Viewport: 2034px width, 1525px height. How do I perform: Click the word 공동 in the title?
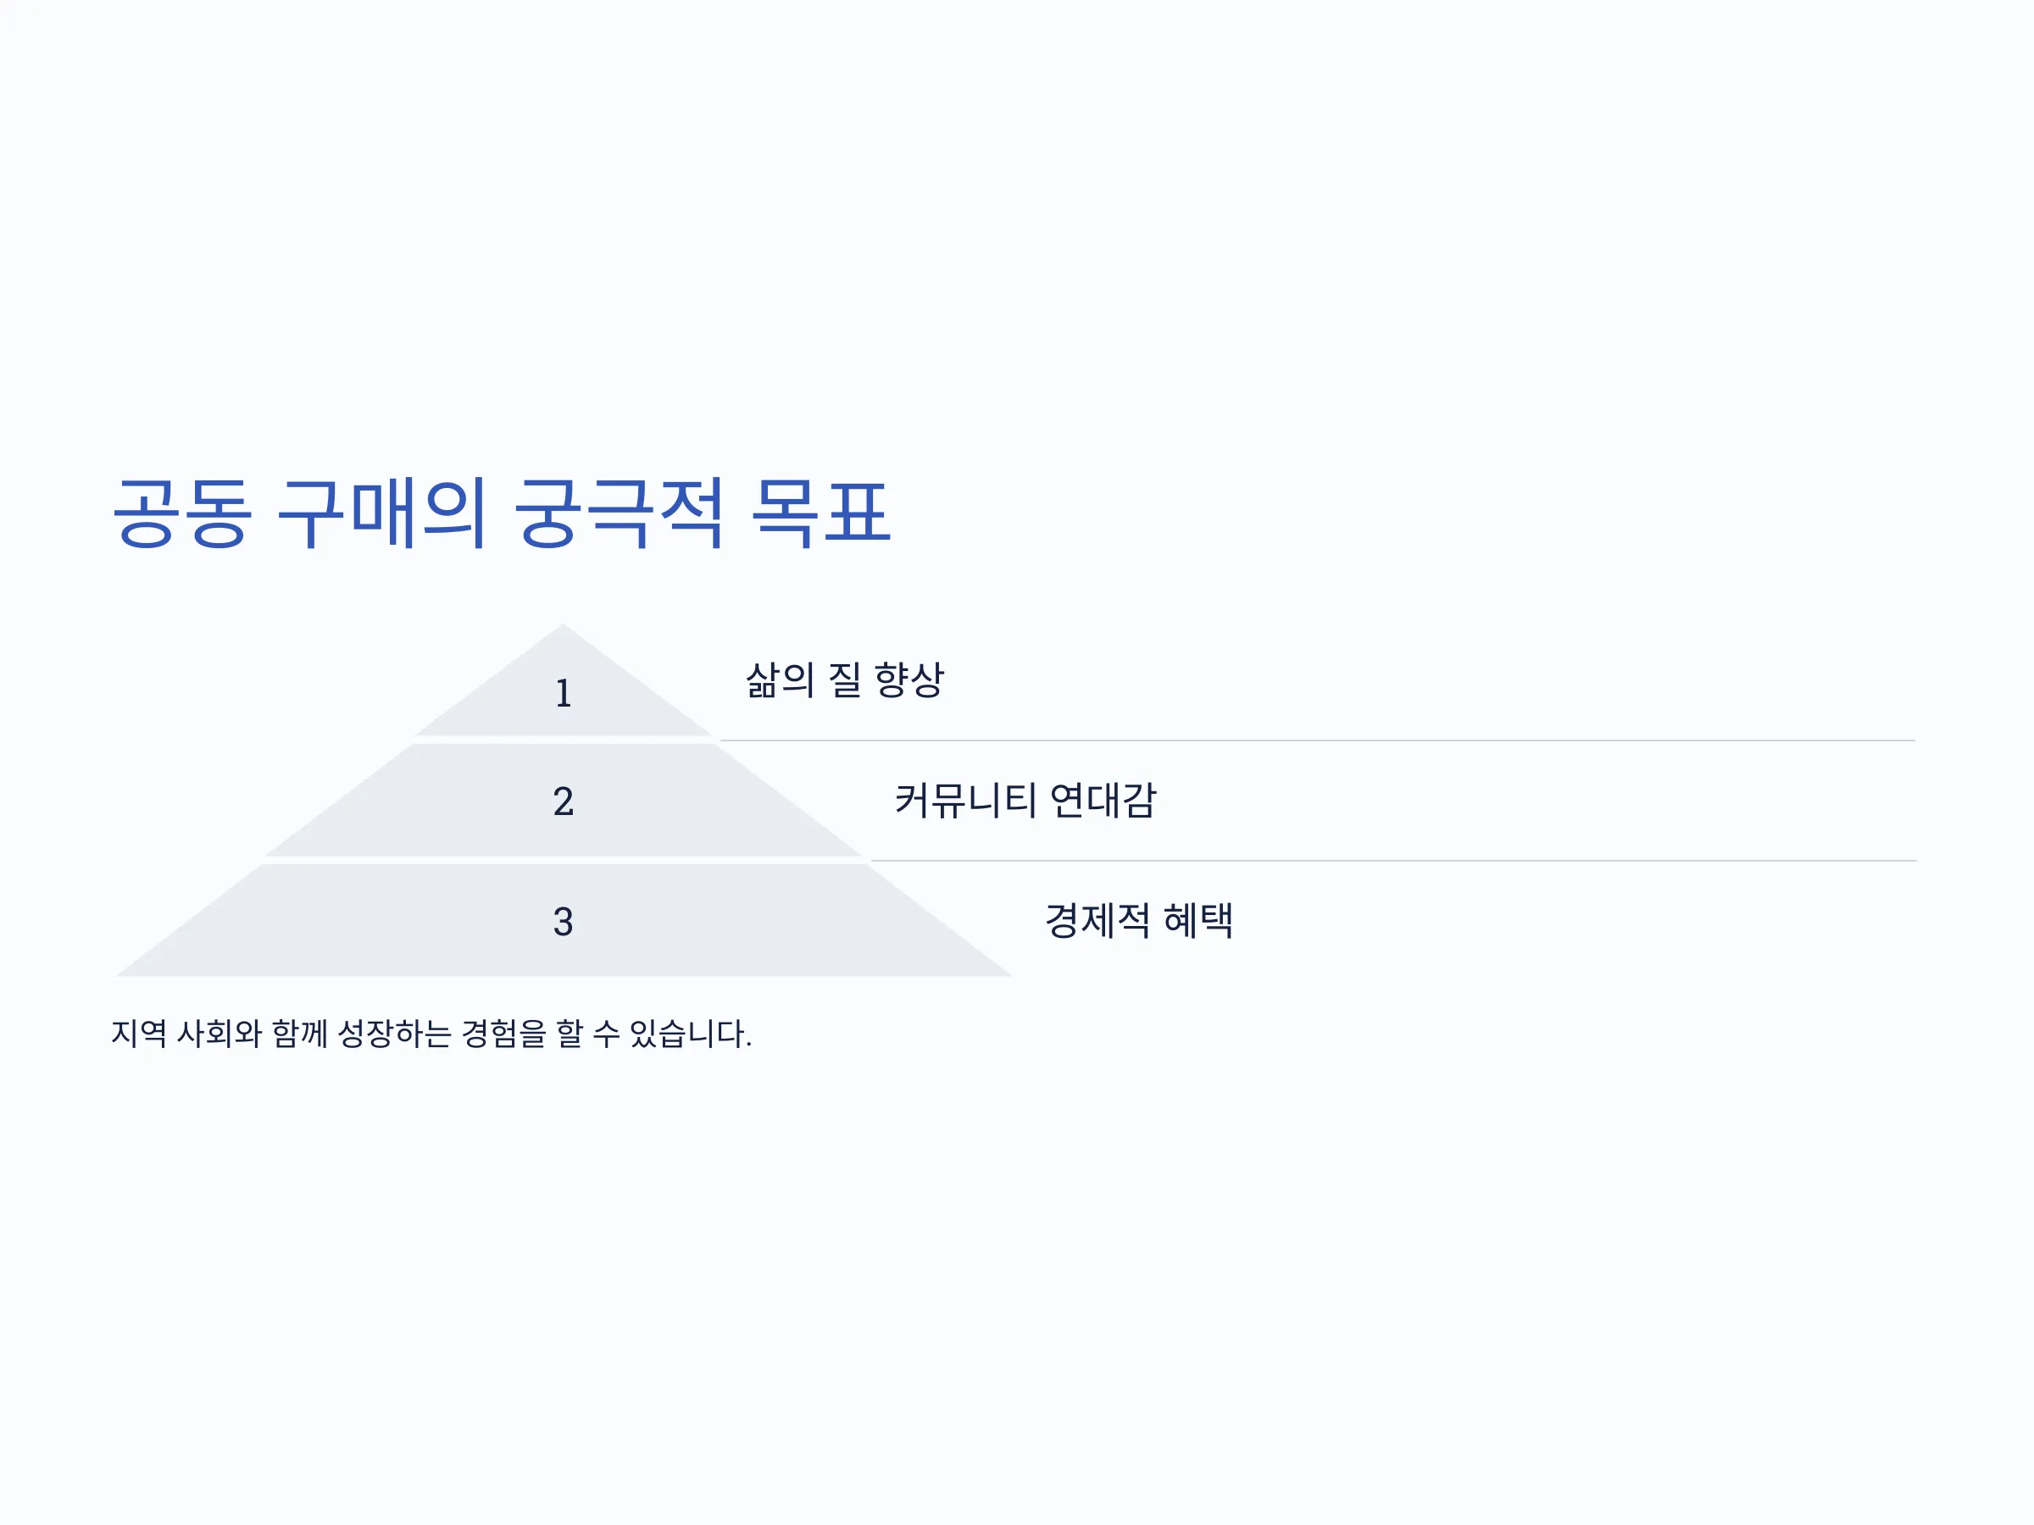[x=182, y=513]
